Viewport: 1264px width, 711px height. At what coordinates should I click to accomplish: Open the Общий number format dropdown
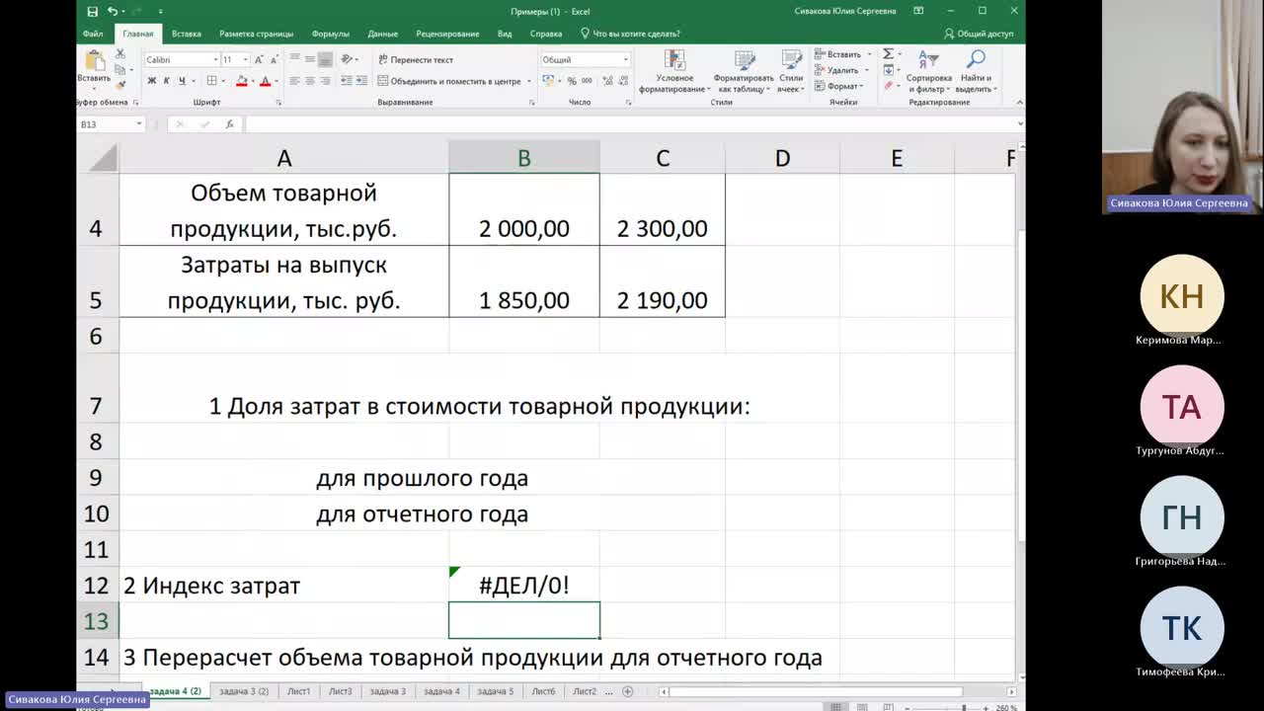625,59
